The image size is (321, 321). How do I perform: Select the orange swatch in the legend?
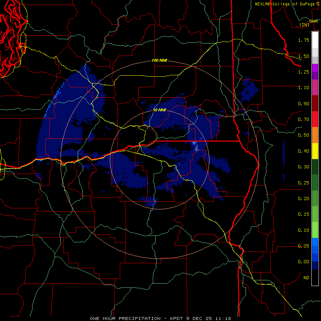315,135
